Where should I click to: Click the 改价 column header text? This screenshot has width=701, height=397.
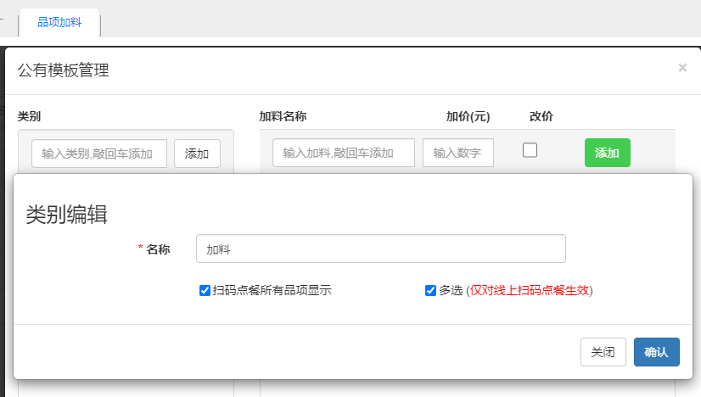click(541, 116)
